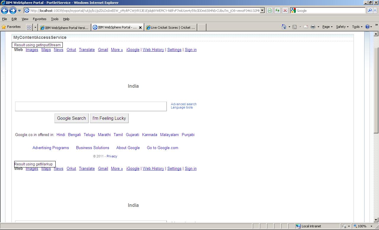Go back with the Back arrow button
The height and width of the screenshot is (230, 379).
tap(4, 11)
